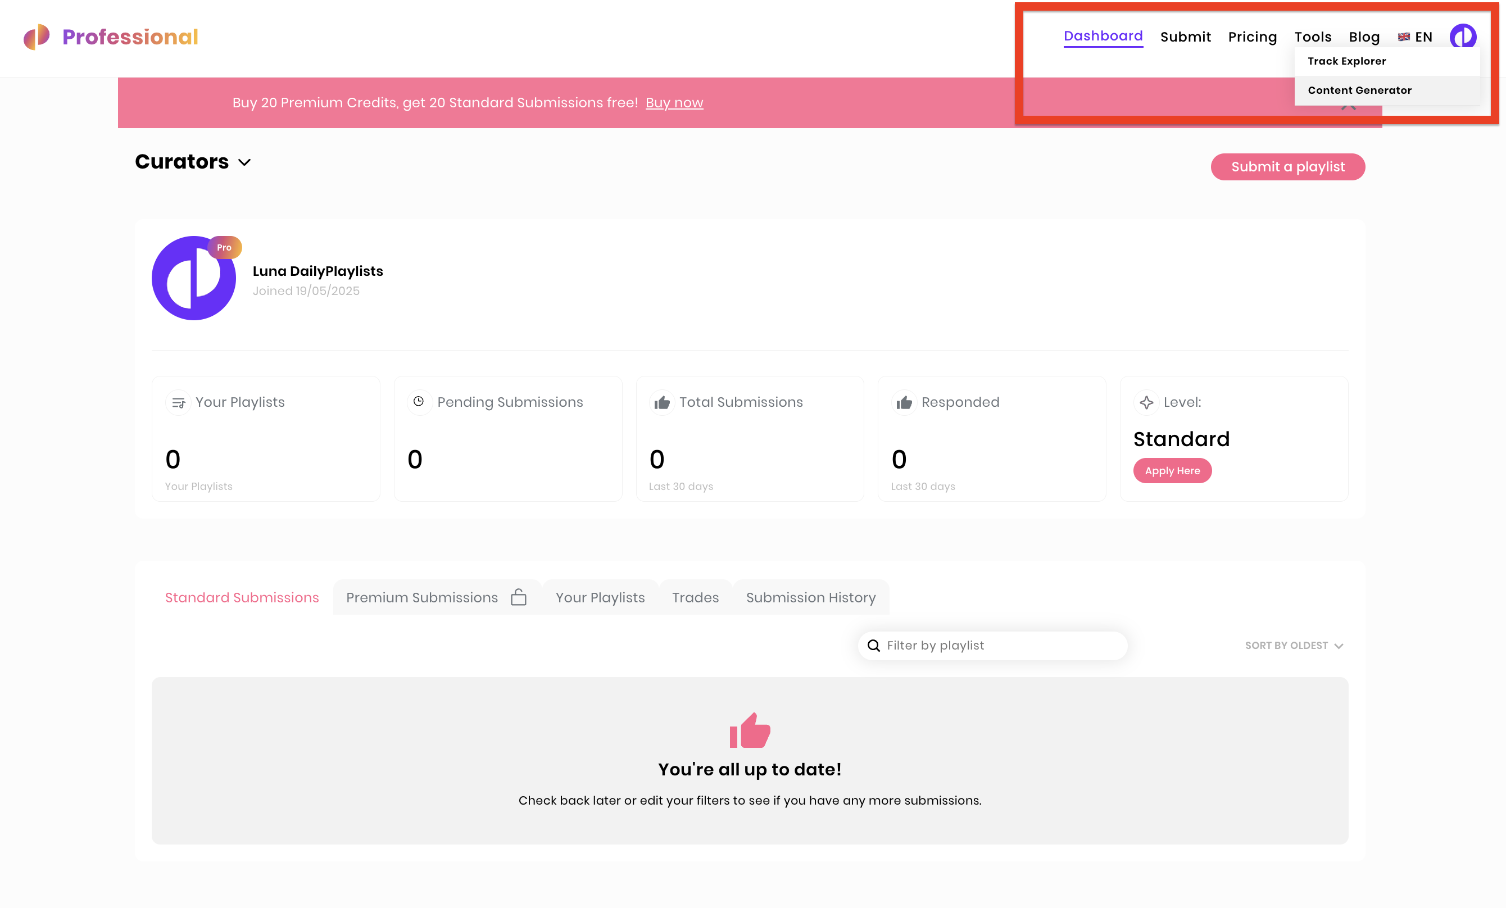The height and width of the screenshot is (908, 1506).
Task: Visit the Blog page
Action: 1364,37
